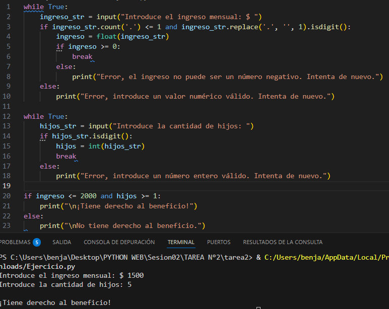This screenshot has width=389, height=309.
Task: Click the negative number error string on line 8
Action: pos(238,76)
